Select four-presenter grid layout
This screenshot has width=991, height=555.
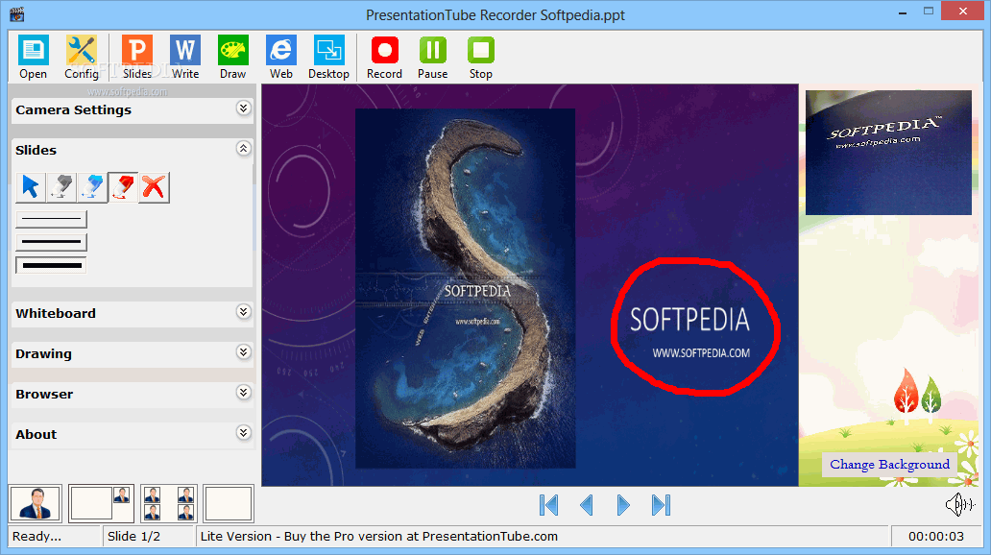click(x=169, y=503)
